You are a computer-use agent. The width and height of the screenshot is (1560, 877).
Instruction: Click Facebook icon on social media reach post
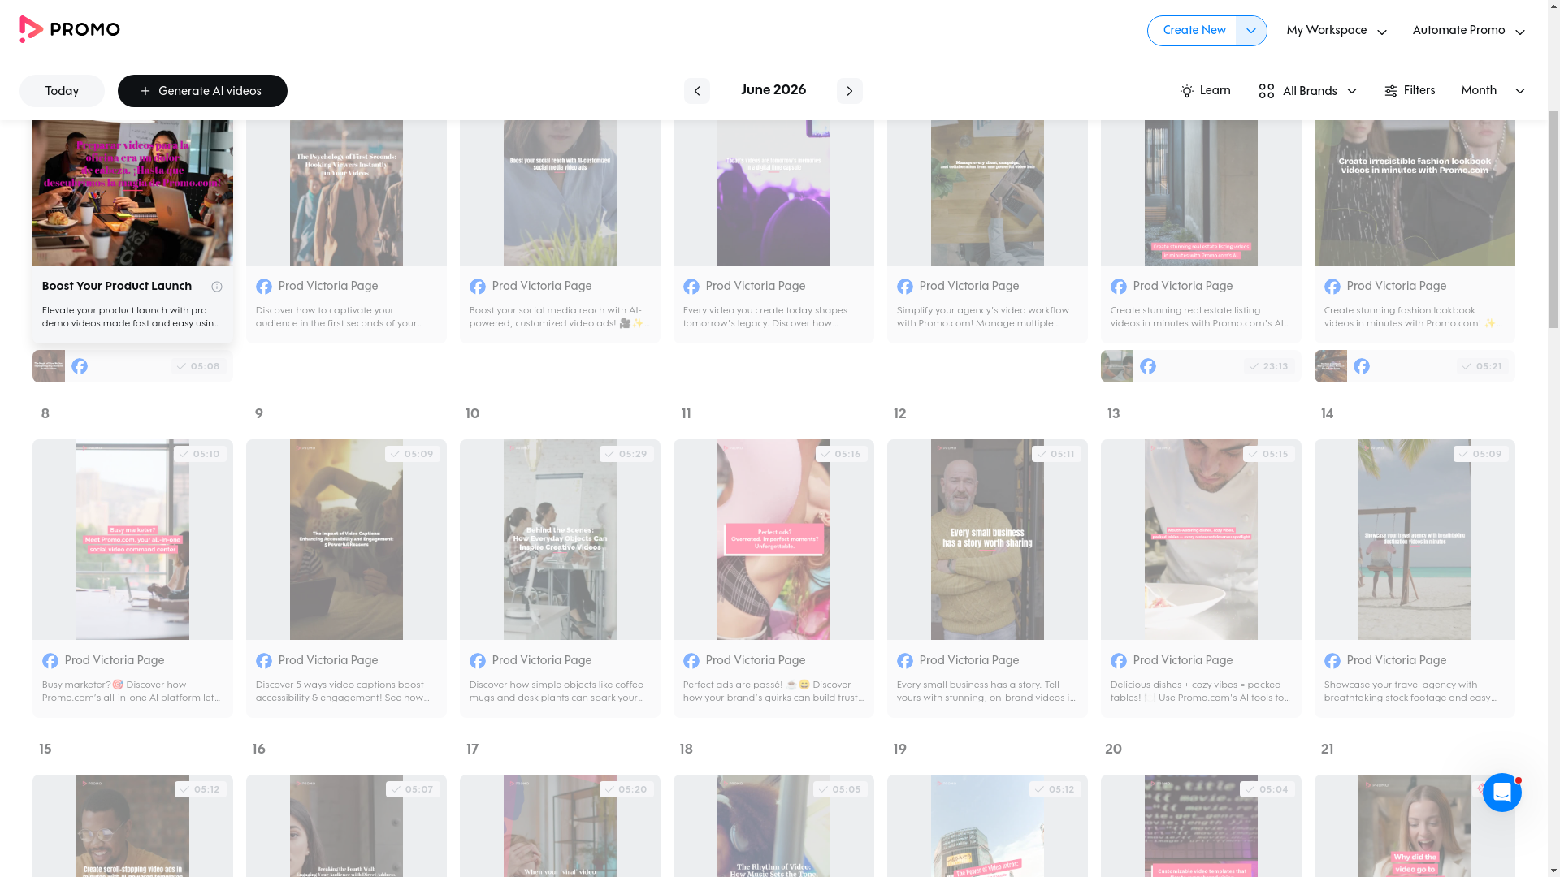click(478, 287)
